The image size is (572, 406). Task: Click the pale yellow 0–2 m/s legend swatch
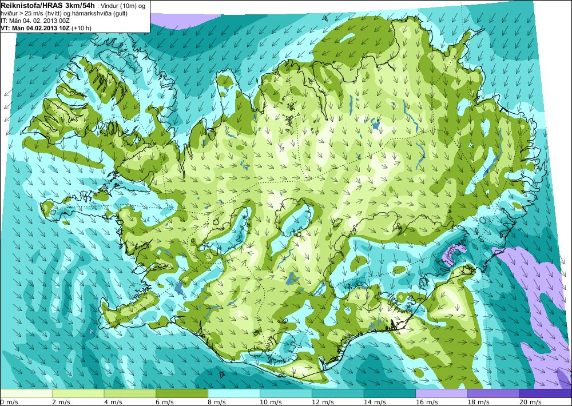click(x=26, y=393)
